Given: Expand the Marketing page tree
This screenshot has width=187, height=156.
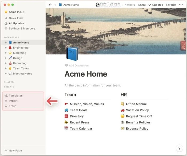Looking at the screenshot, I should (6, 53).
